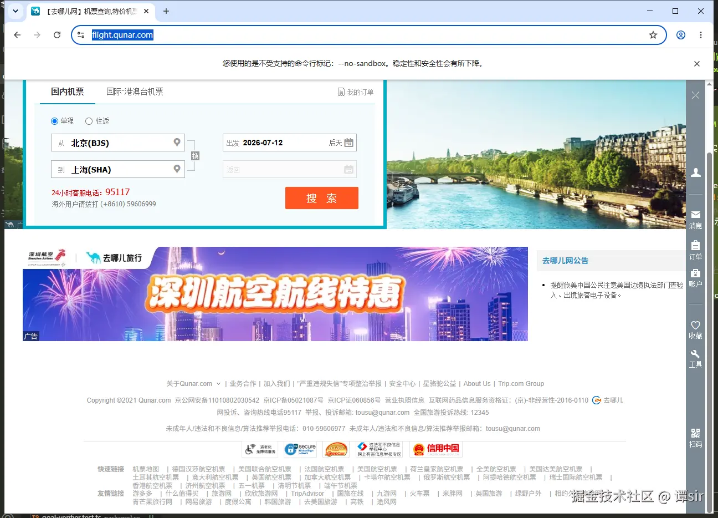Dismiss the no-sandbox warning bar
The image size is (718, 518).
point(697,64)
